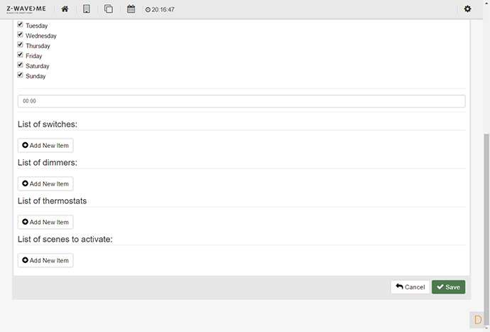This screenshot has height=332, width=490.
Task: Untick the Sunday checkbox
Action: coord(21,75)
